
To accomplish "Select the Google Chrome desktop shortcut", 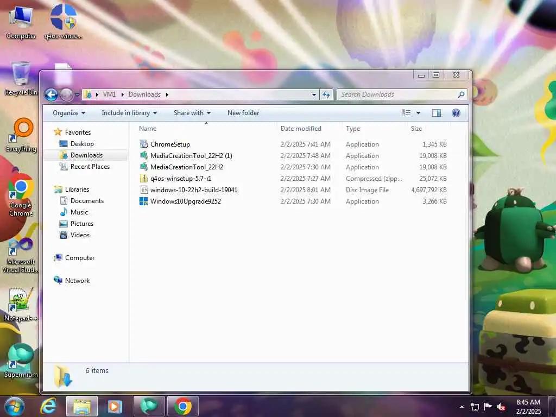I will click(x=21, y=195).
